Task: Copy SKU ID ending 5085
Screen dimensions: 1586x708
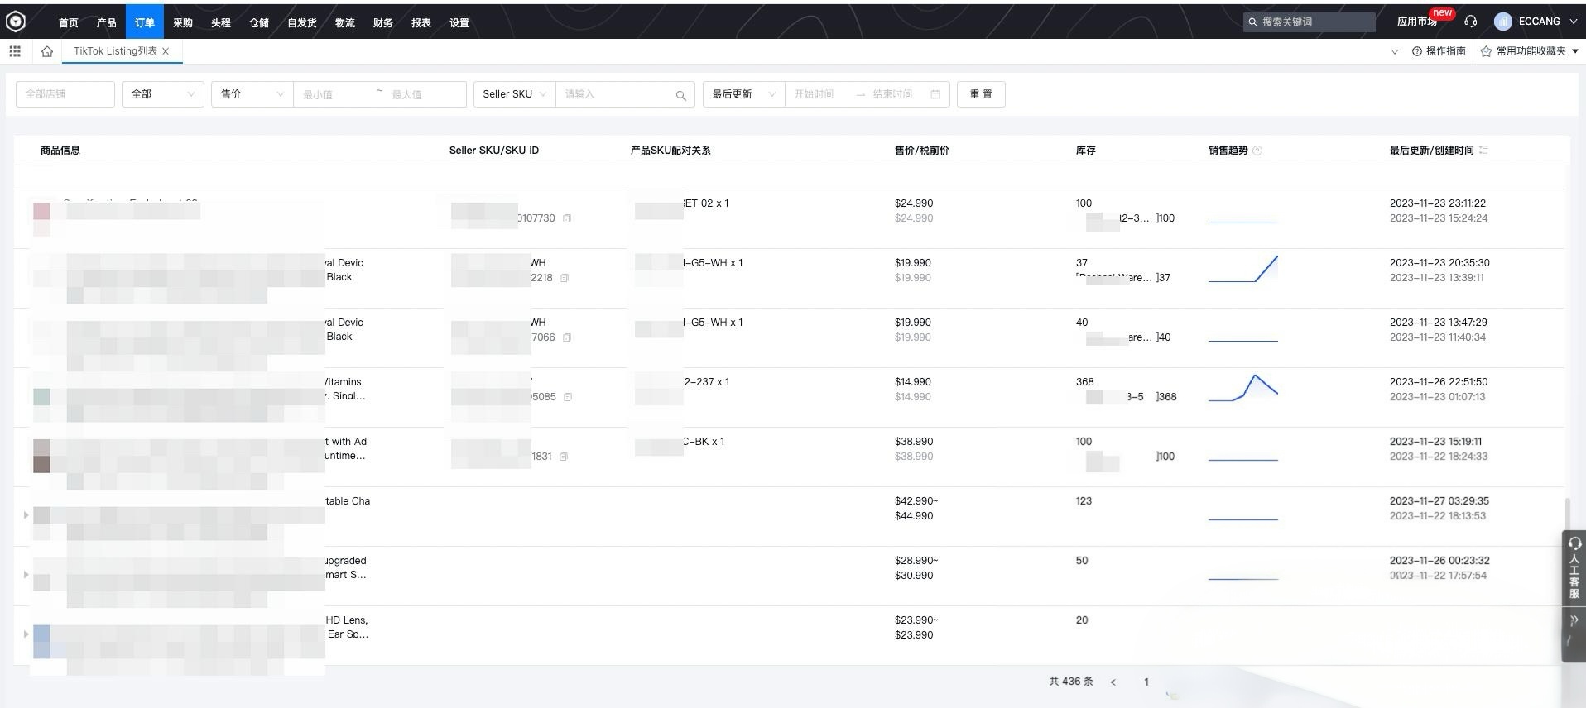Action: (x=568, y=397)
